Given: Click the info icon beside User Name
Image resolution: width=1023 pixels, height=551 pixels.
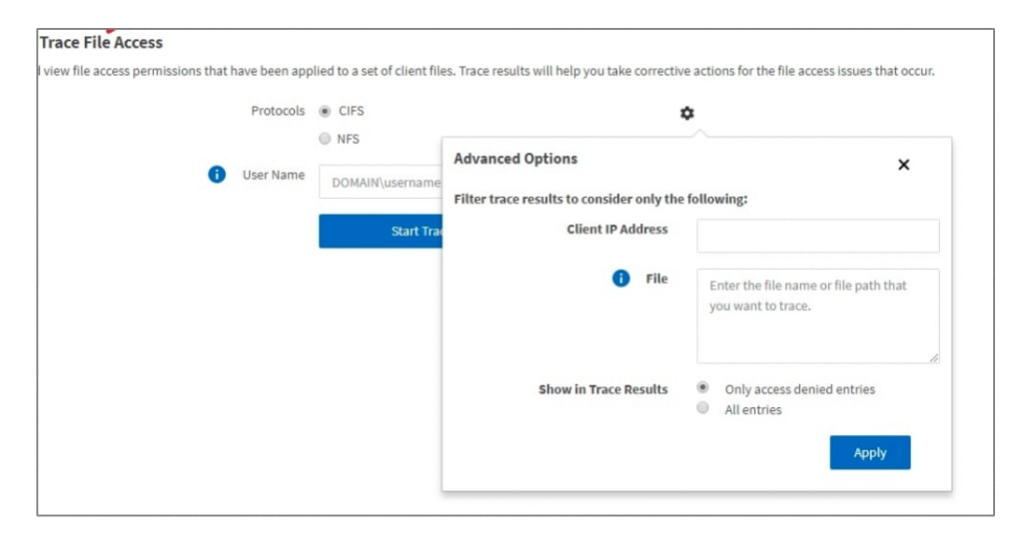Looking at the screenshot, I should pyautogui.click(x=217, y=175).
